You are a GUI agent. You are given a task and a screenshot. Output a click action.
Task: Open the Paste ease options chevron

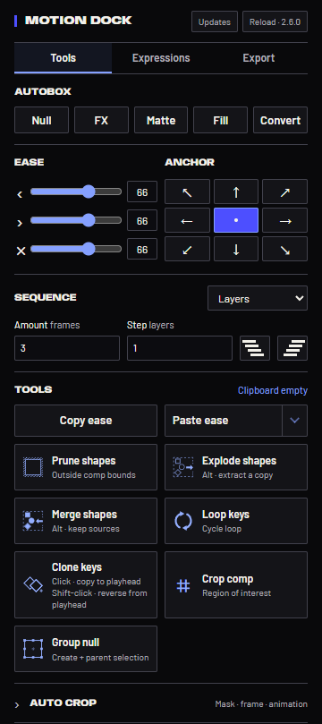[x=295, y=421]
